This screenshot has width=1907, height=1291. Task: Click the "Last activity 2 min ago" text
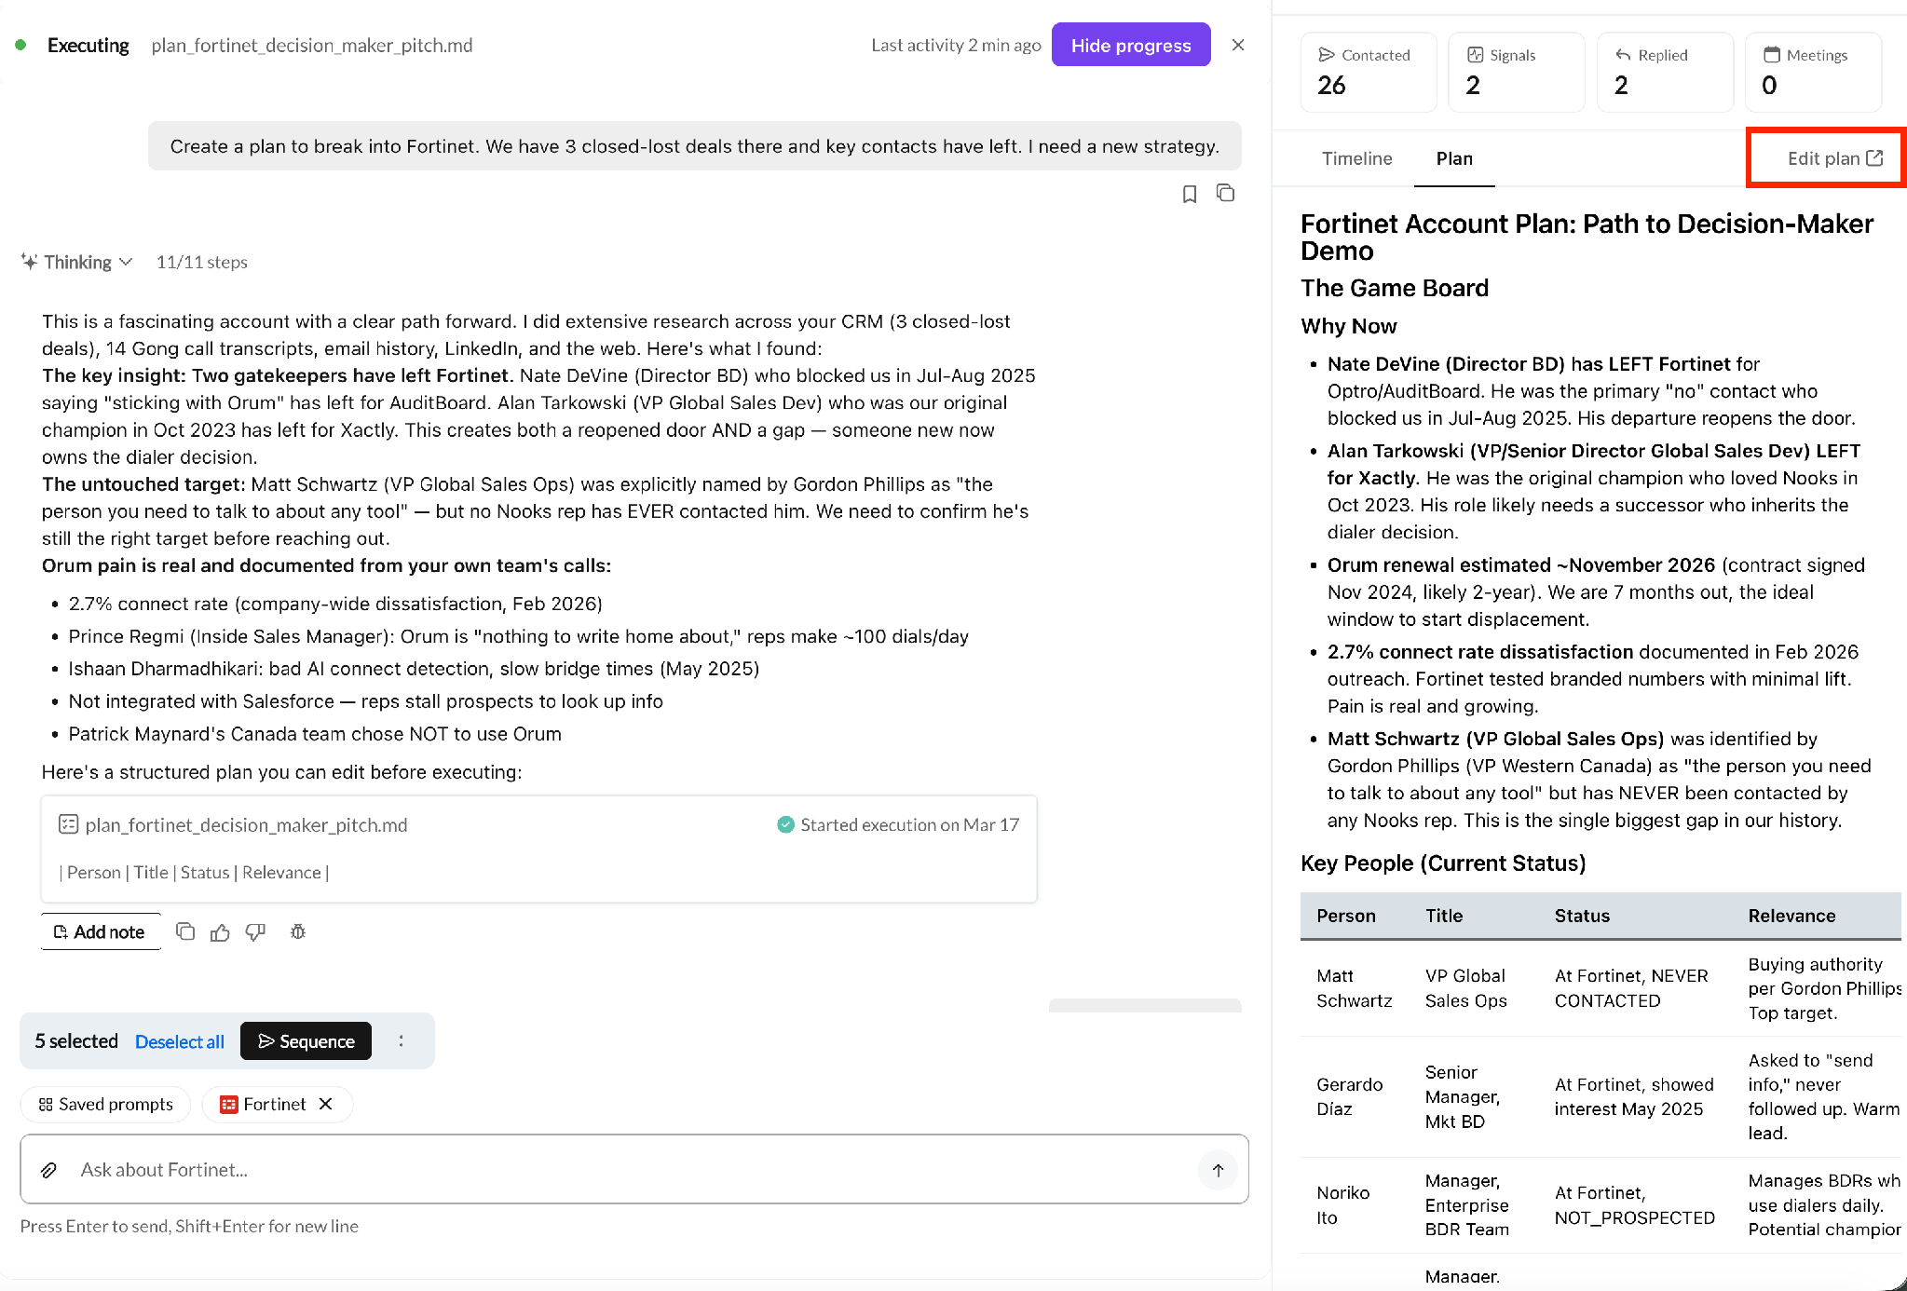pyautogui.click(x=956, y=45)
